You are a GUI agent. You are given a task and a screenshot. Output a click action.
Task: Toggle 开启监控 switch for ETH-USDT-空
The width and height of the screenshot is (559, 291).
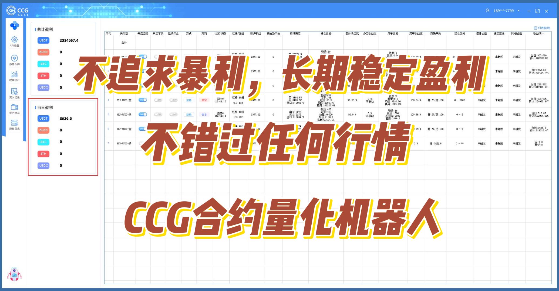[143, 100]
